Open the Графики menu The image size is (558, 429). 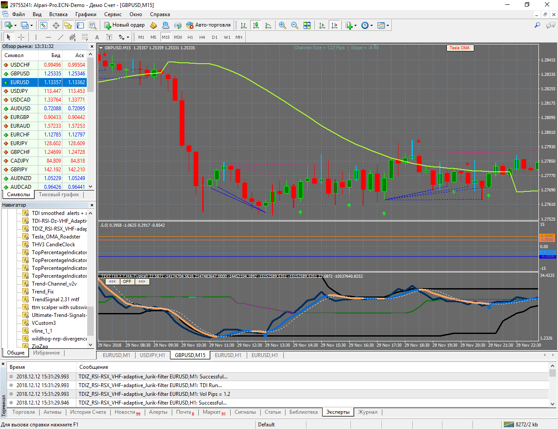coord(85,14)
